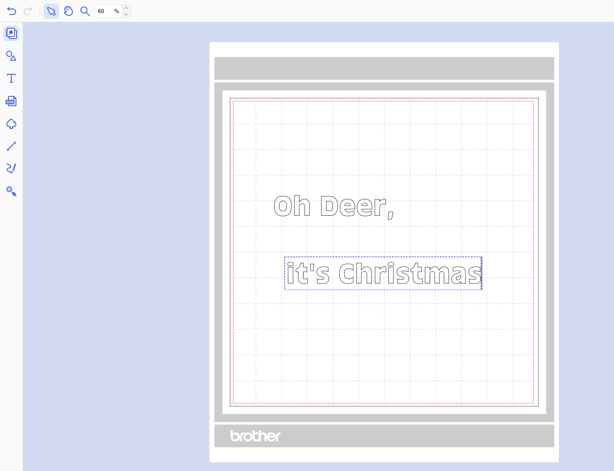Activate the selection arrow tool

point(51,11)
